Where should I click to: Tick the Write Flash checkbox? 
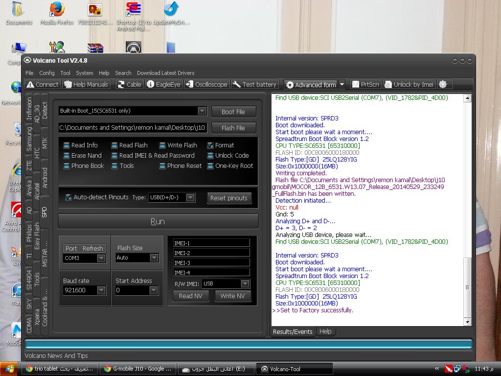pyautogui.click(x=162, y=145)
